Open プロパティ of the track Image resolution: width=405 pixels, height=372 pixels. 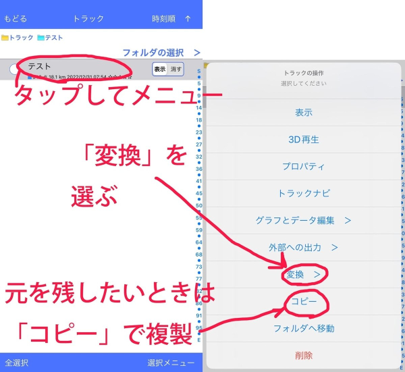point(303,166)
